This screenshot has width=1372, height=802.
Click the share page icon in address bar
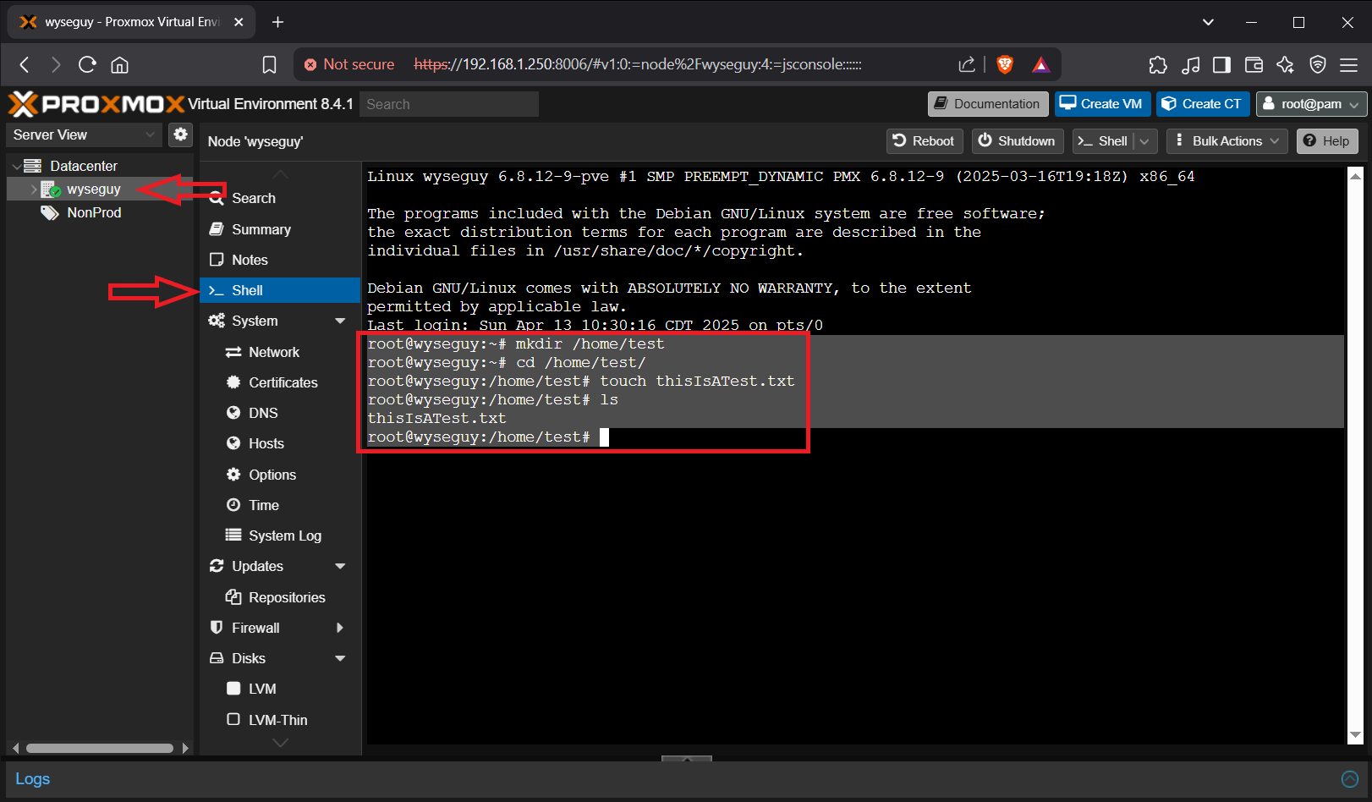coord(967,64)
